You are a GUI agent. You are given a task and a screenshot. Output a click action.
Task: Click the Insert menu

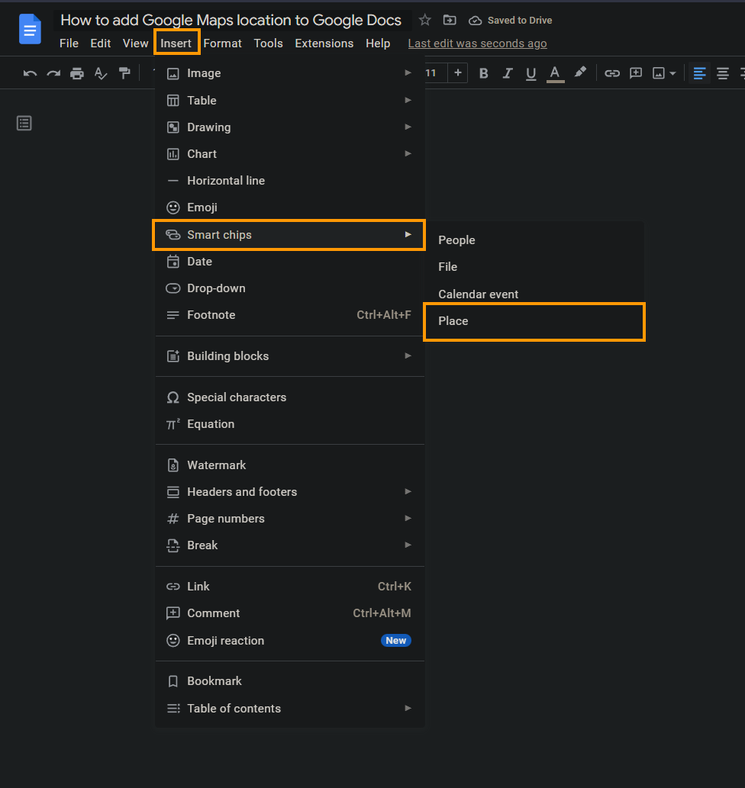point(176,43)
